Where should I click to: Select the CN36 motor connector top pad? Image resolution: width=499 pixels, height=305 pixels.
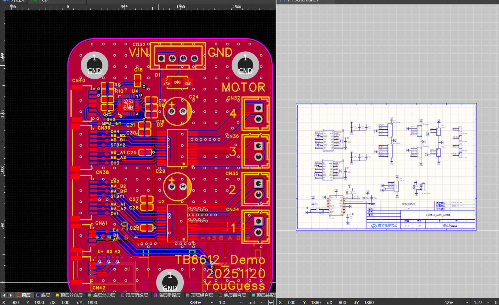pos(258,146)
